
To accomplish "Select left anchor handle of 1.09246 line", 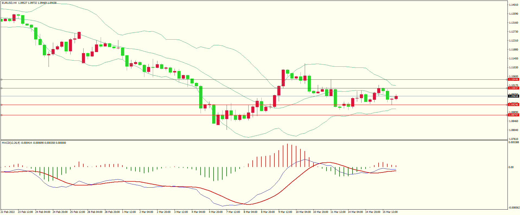I will coord(1,105).
